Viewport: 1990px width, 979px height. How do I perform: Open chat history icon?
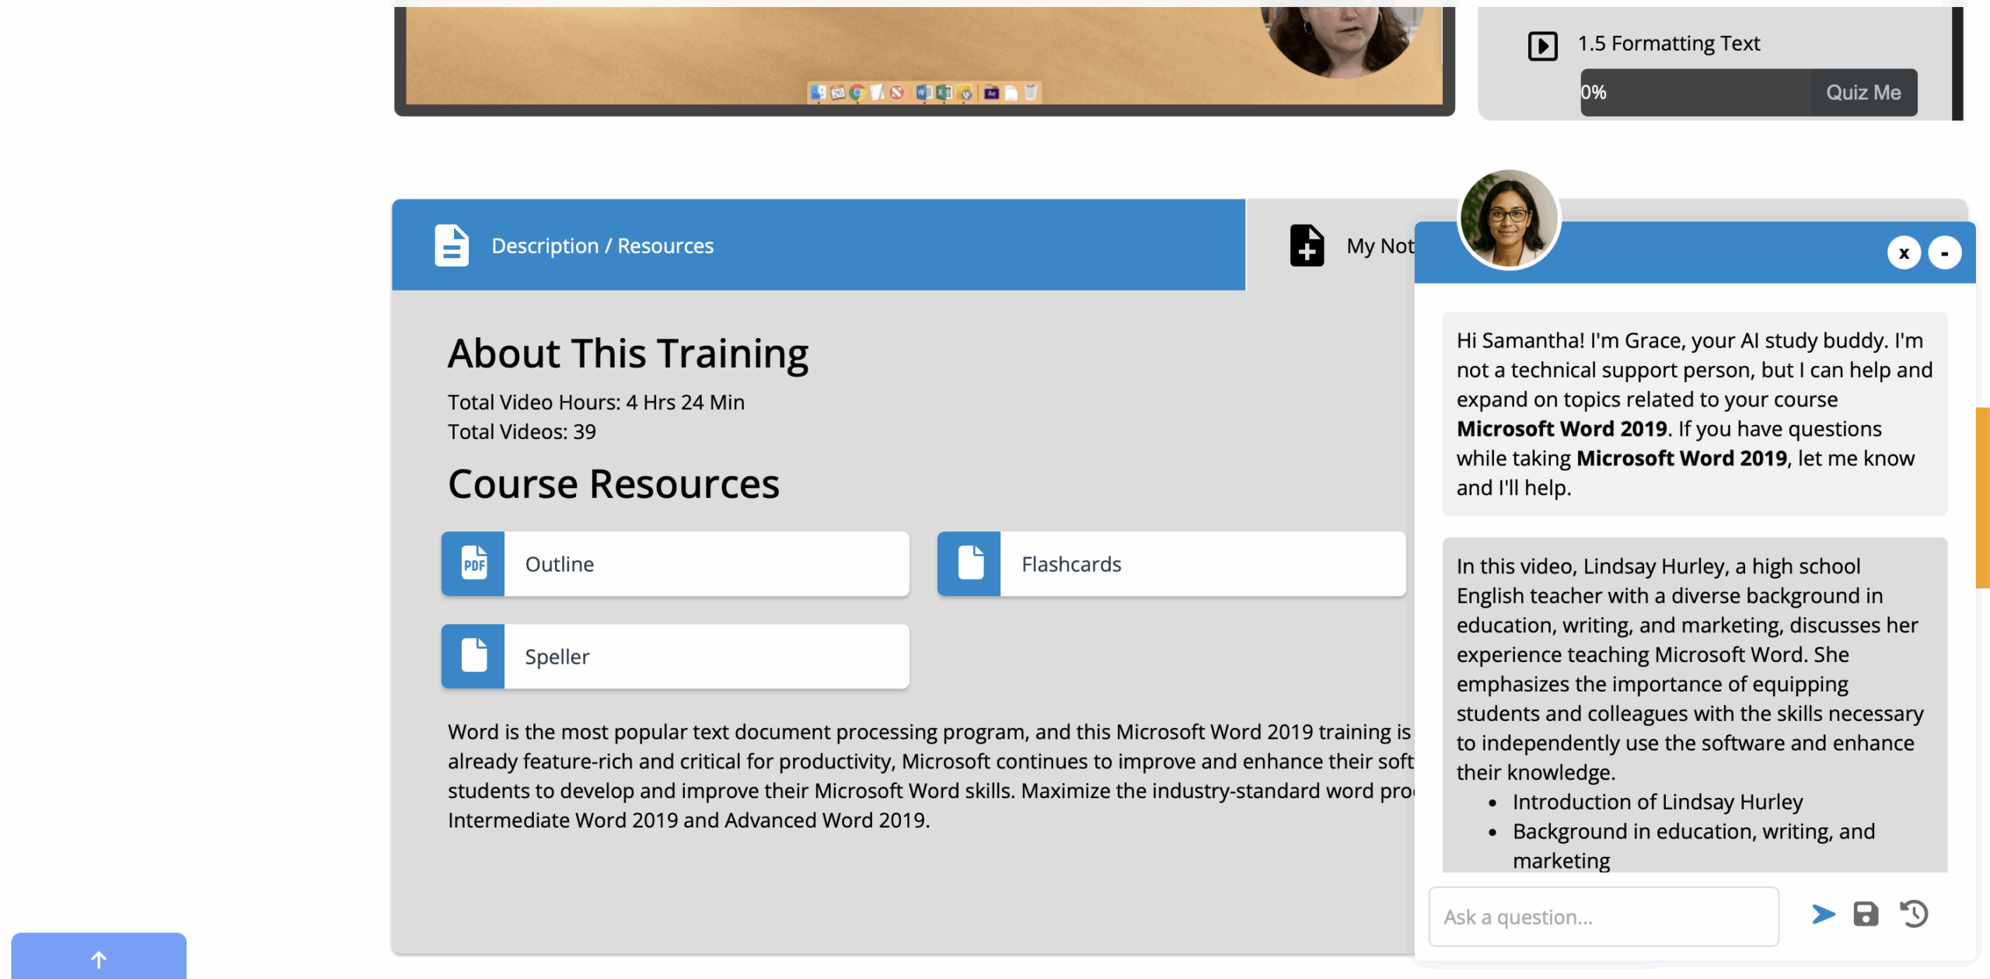[x=1914, y=915]
